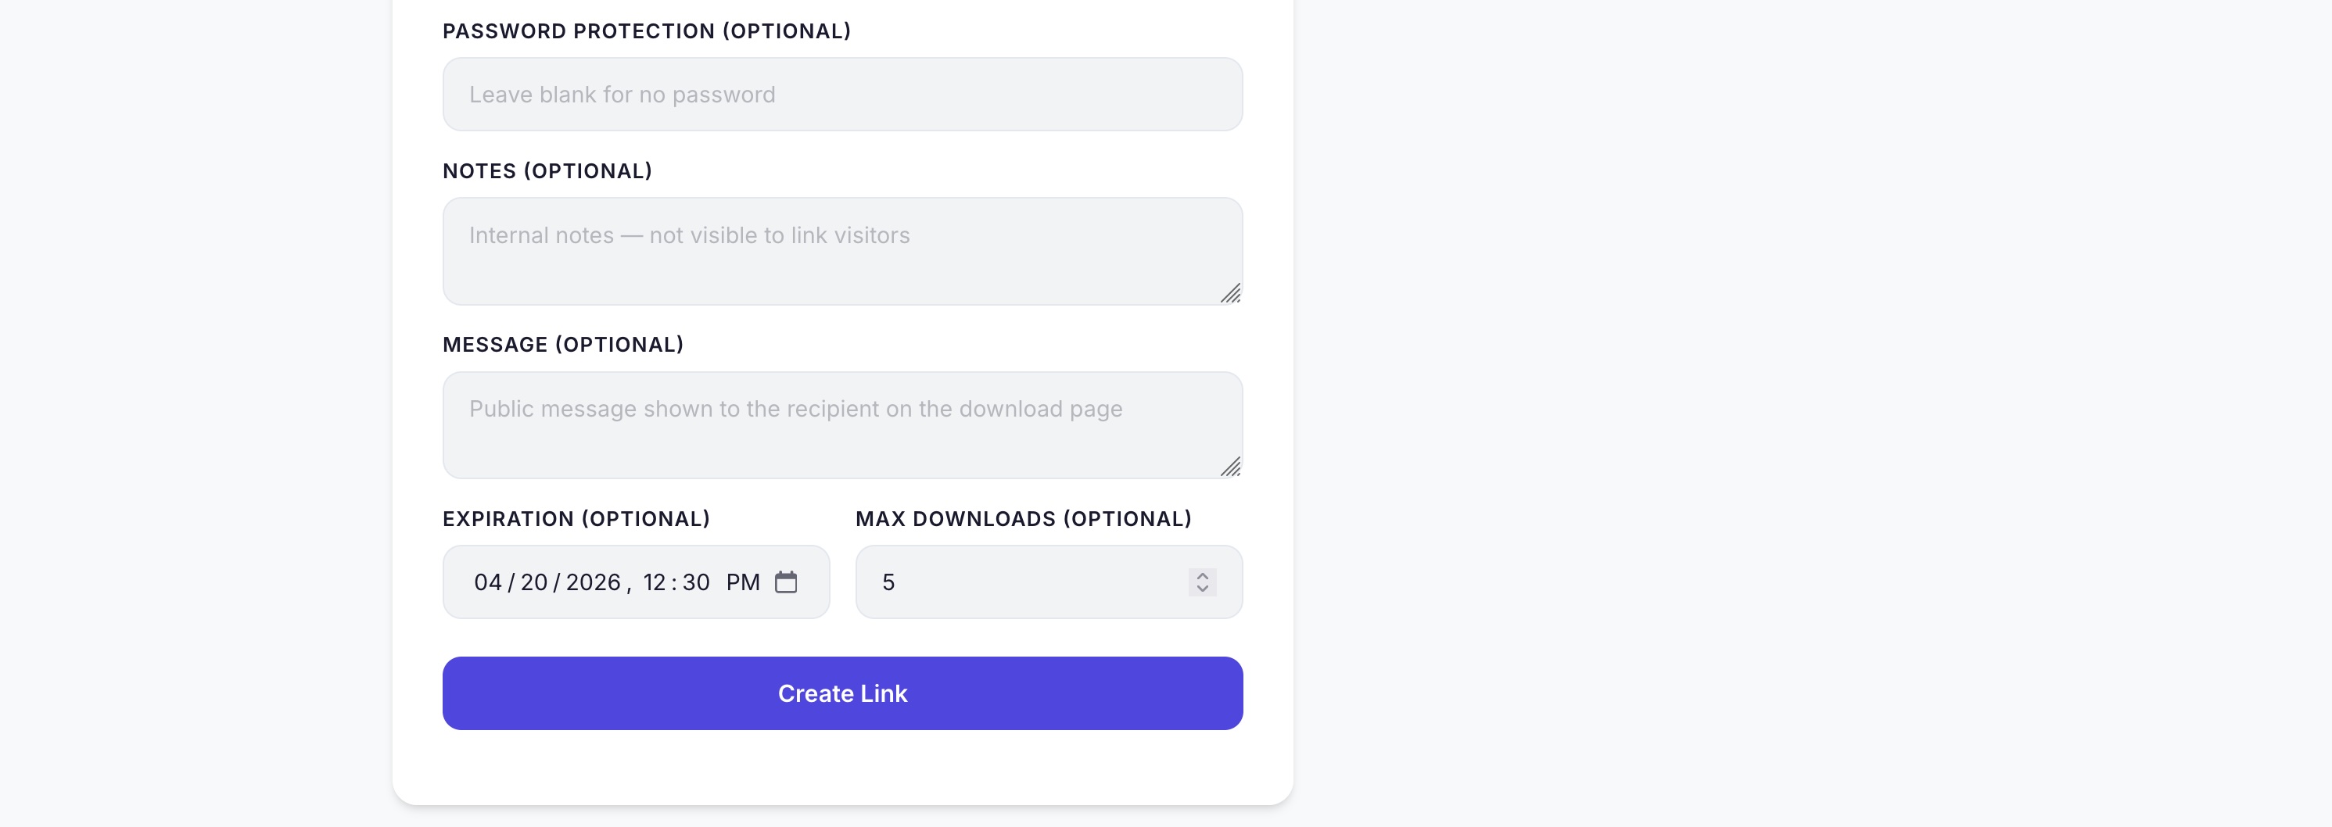Click the Password Protection (Optional) heading
2332x827 pixels.
pyautogui.click(x=647, y=30)
